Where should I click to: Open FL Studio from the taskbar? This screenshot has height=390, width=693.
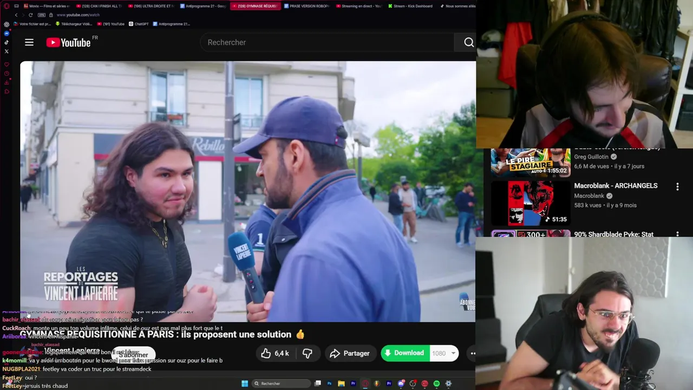pos(377,383)
